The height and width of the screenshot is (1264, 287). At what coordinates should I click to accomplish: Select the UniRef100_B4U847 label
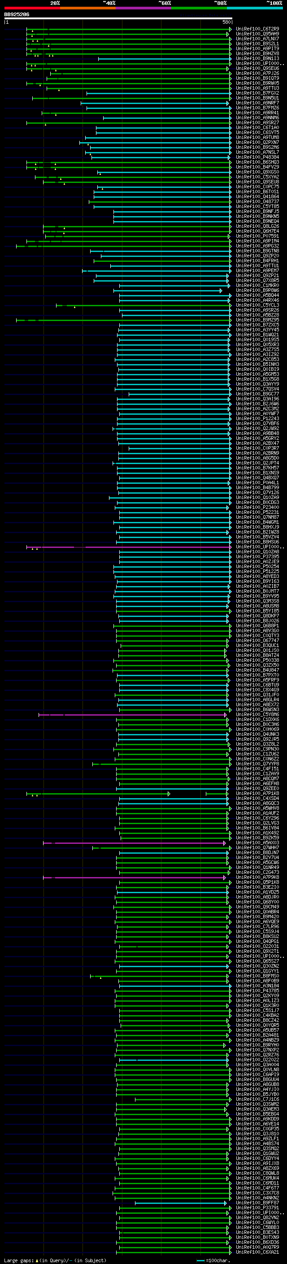click(x=257, y=670)
